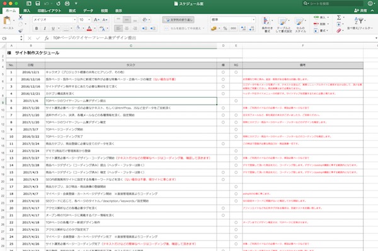Click the Paste (ペースト) clipboard icon

click(7, 21)
